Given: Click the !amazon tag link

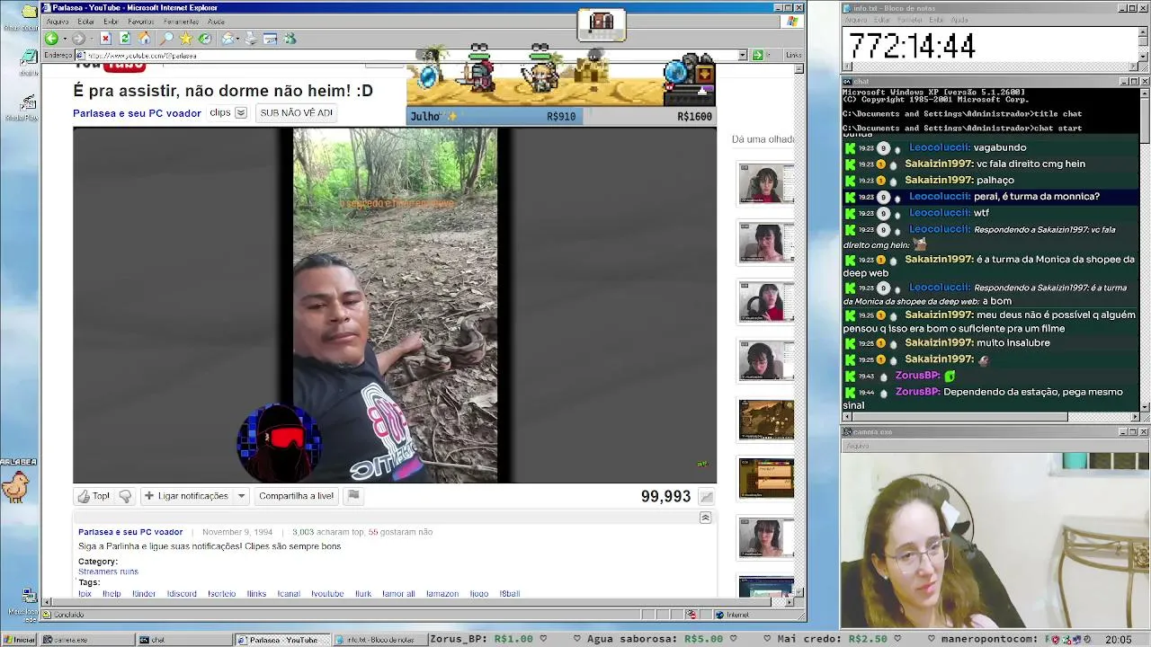Looking at the screenshot, I should click(442, 594).
